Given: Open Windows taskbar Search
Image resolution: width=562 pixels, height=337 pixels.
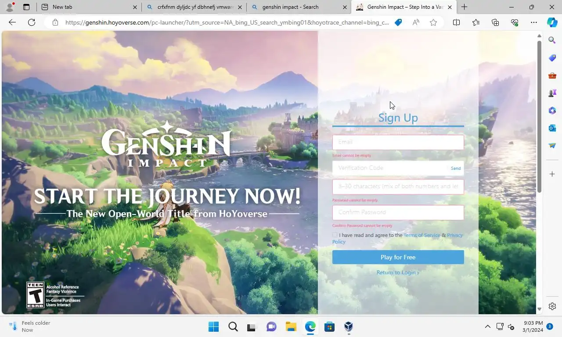Looking at the screenshot, I should pyautogui.click(x=233, y=326).
